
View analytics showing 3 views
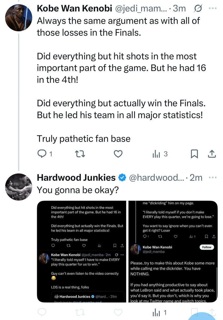[x=160, y=154]
